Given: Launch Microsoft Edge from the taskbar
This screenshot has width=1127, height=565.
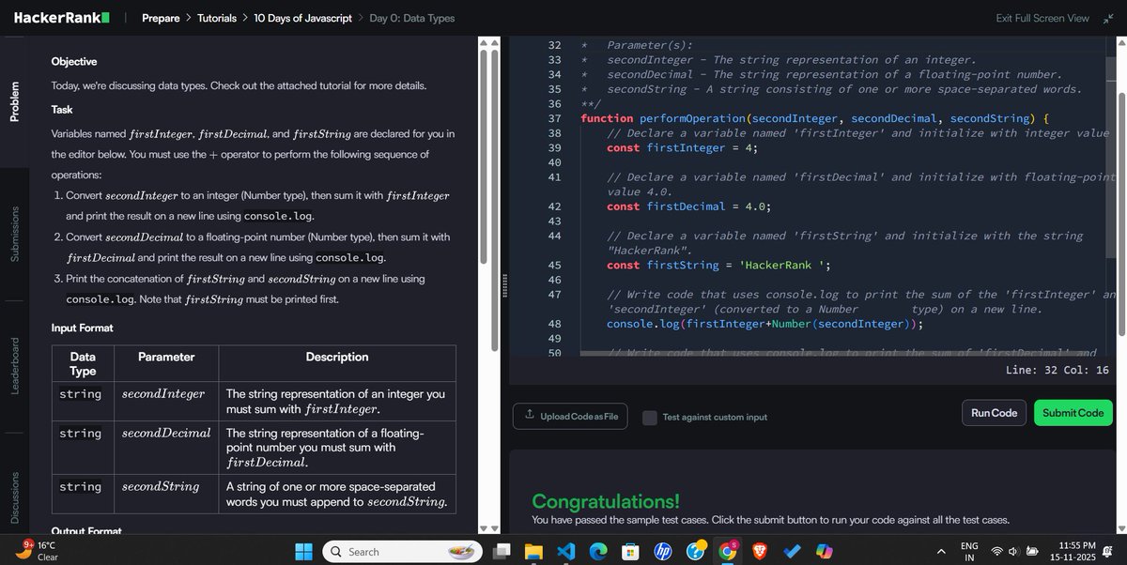Looking at the screenshot, I should (x=598, y=551).
